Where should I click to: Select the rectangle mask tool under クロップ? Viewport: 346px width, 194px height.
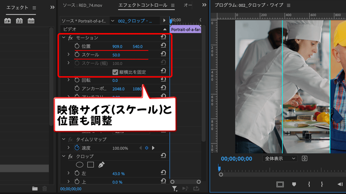(91, 165)
